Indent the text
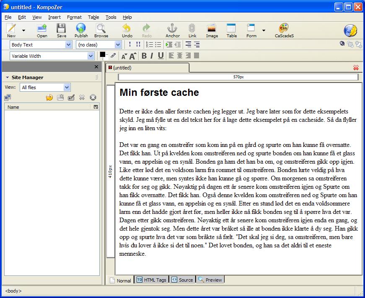365x298 pixels. tap(169, 44)
